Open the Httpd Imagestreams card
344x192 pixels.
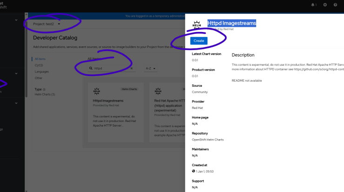pos(116,113)
